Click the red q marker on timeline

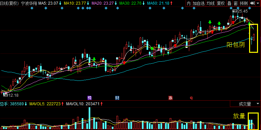pos(191,98)
